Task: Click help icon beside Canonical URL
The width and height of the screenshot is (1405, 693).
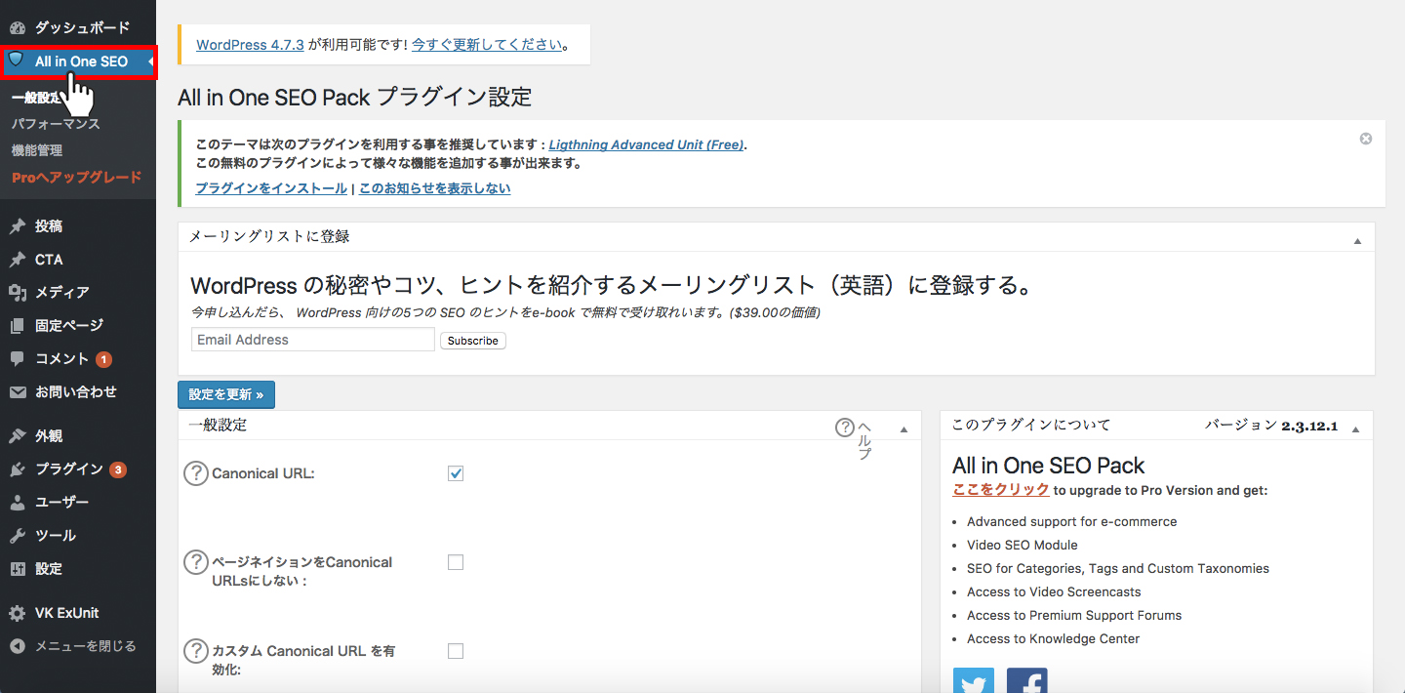Action: tap(196, 473)
